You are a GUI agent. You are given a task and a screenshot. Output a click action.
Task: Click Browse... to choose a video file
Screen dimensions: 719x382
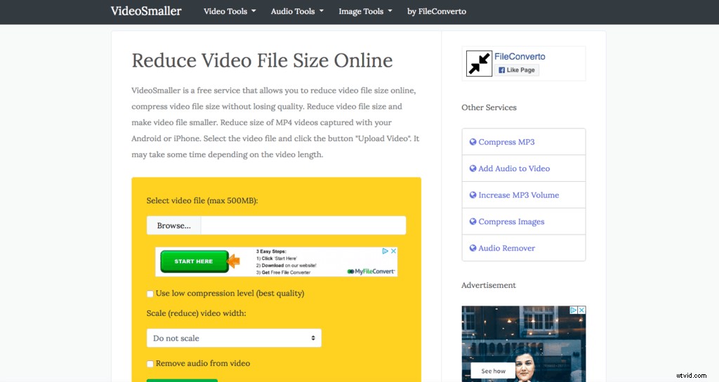(174, 225)
